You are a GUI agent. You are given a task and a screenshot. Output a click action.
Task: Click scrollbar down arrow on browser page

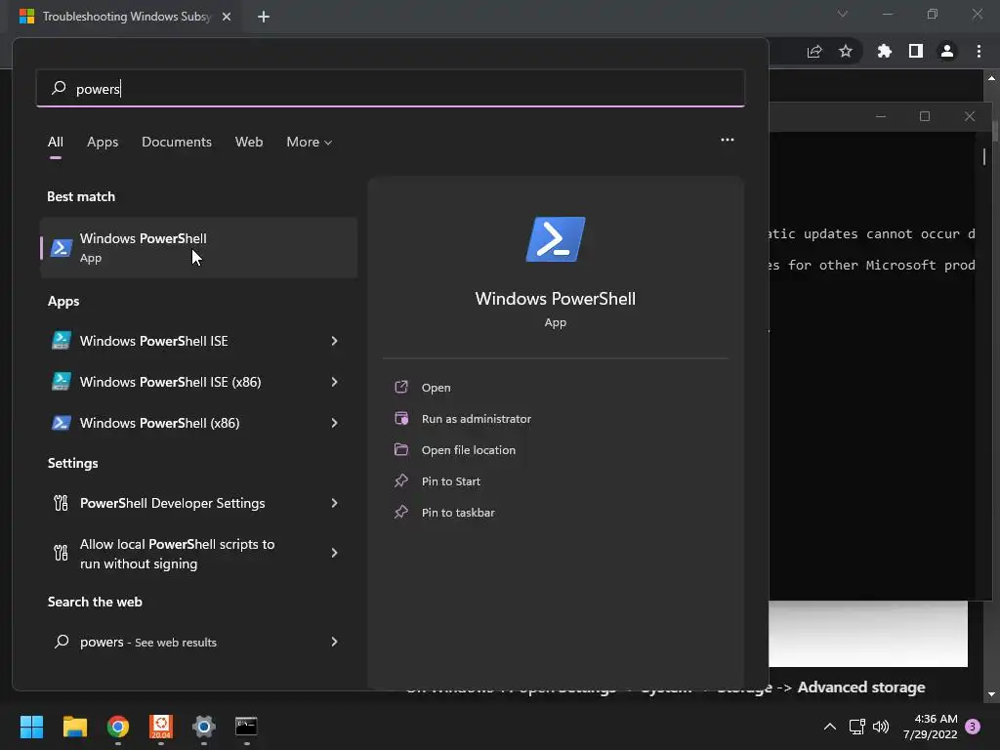click(992, 694)
